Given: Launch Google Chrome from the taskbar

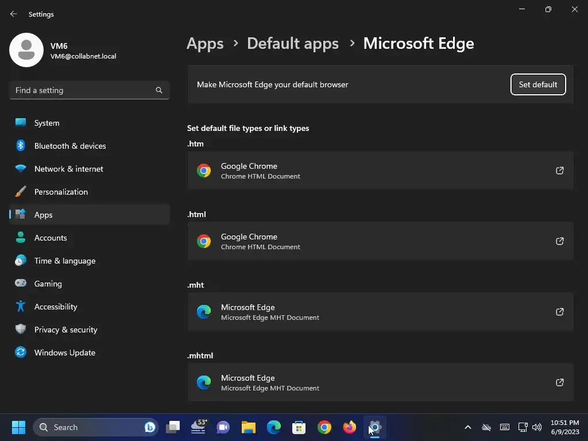Looking at the screenshot, I should point(324,427).
